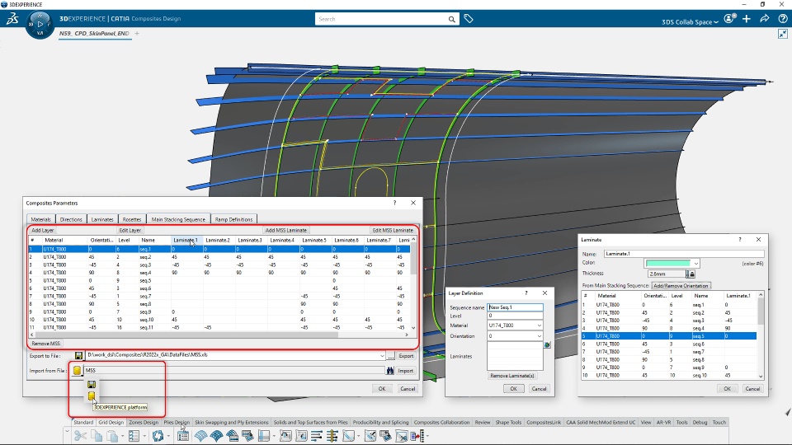Click the Add Layer button
The width and height of the screenshot is (792, 445).
(x=42, y=230)
